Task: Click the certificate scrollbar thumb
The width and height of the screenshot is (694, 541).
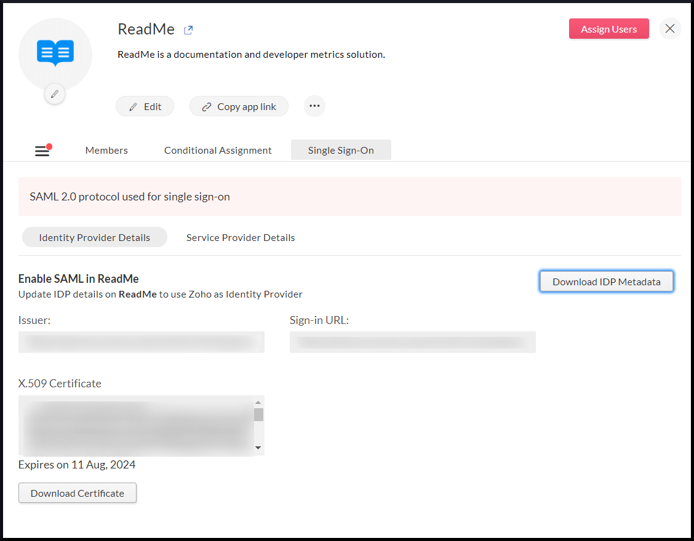Action: click(258, 414)
